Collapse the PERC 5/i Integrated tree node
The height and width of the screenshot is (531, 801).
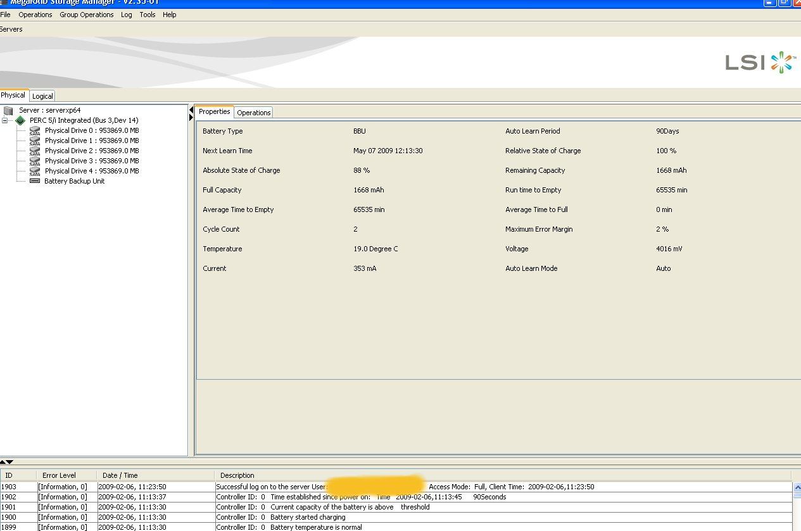pyautogui.click(x=5, y=120)
